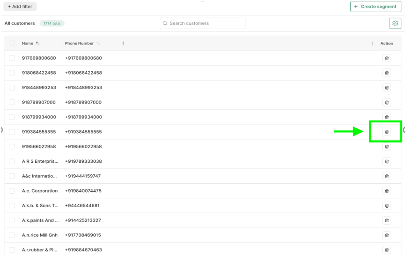Click the 1714 total count badge
The width and height of the screenshot is (406, 256).
point(52,23)
